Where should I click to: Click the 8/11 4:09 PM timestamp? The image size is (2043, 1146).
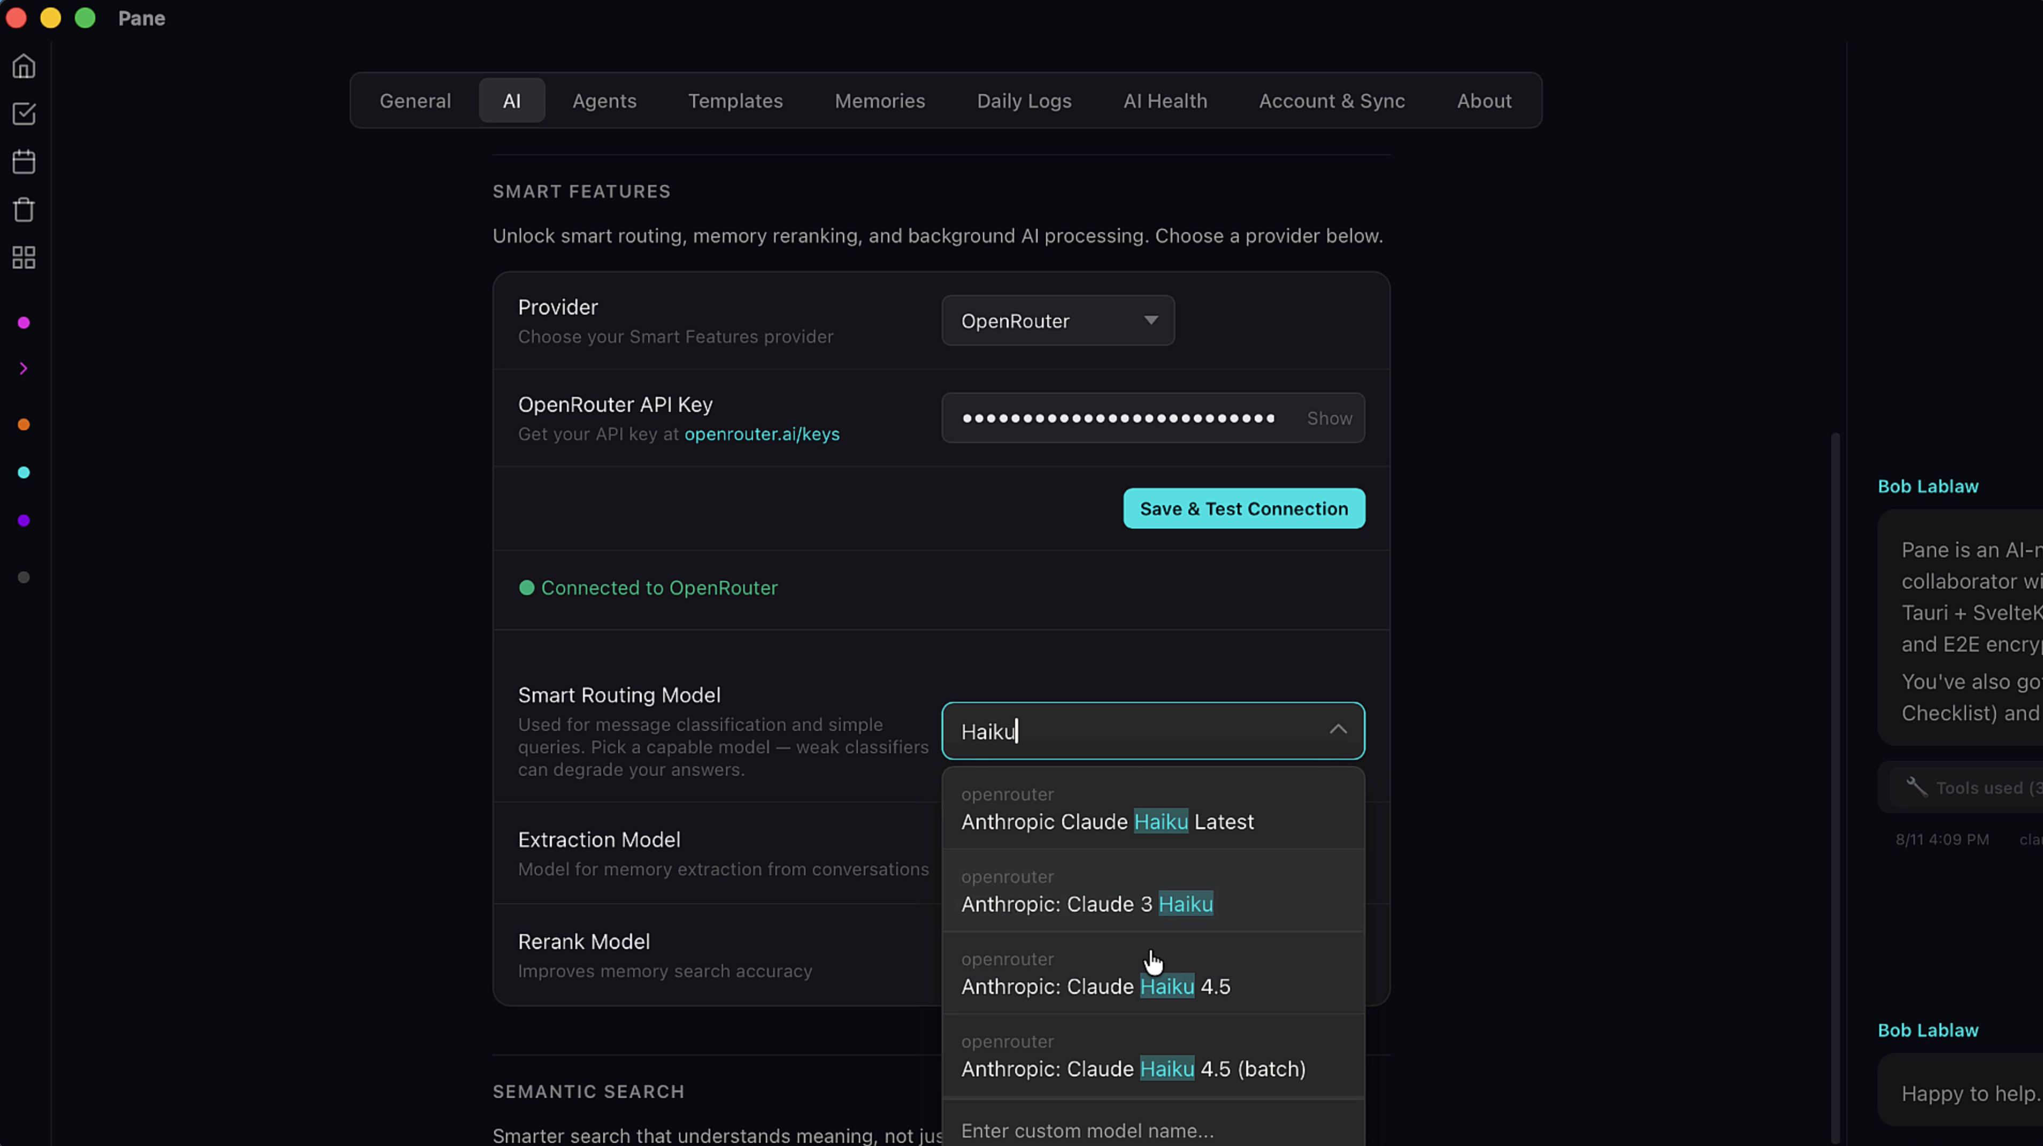pyautogui.click(x=1941, y=839)
